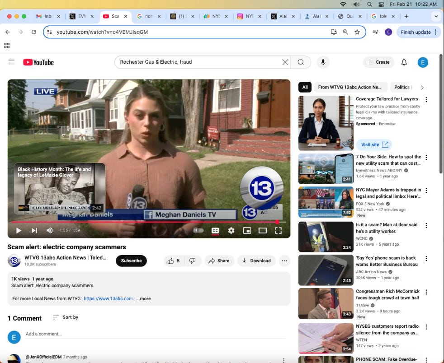
Task: Open the Sort by comments dropdown
Action: (66, 317)
